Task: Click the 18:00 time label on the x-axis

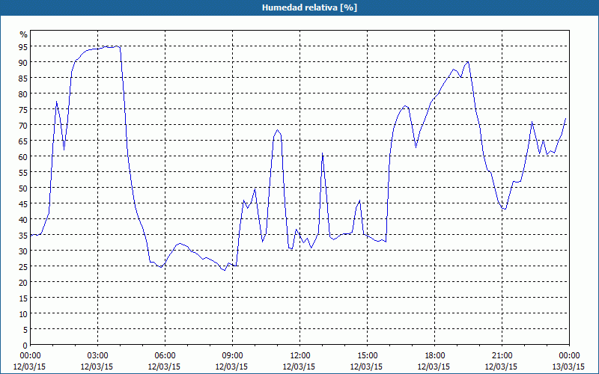Action: [435, 356]
